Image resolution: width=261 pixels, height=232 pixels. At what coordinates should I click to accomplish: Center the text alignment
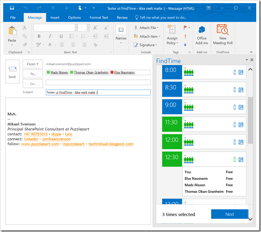(x=73, y=45)
